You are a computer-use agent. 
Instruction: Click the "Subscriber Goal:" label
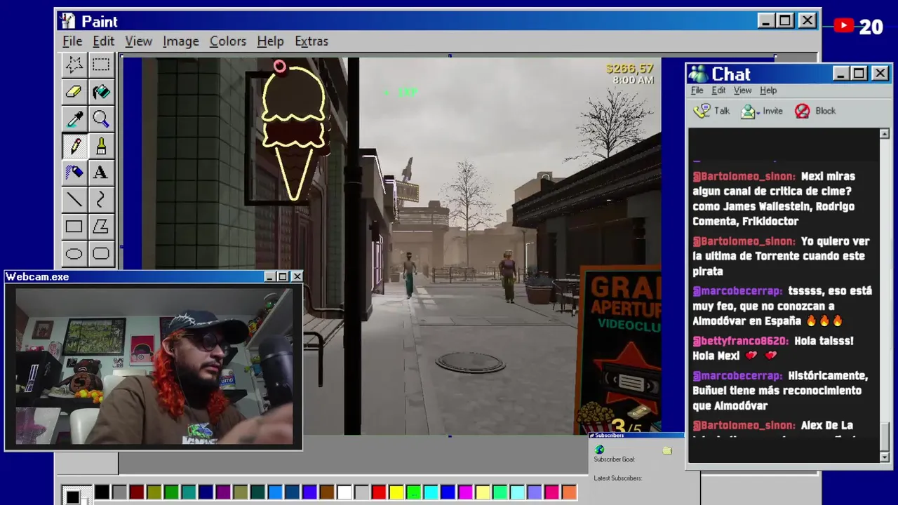[614, 459]
